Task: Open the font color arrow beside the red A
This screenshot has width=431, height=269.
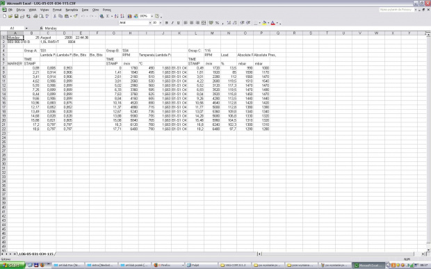Action: tap(277, 23)
